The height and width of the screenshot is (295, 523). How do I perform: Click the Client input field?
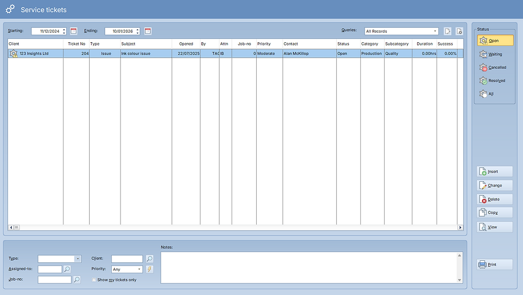[127, 259]
